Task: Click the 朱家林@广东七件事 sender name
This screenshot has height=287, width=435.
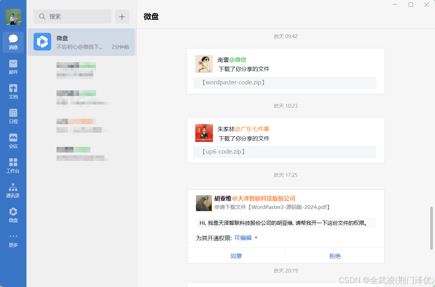Action: click(243, 129)
